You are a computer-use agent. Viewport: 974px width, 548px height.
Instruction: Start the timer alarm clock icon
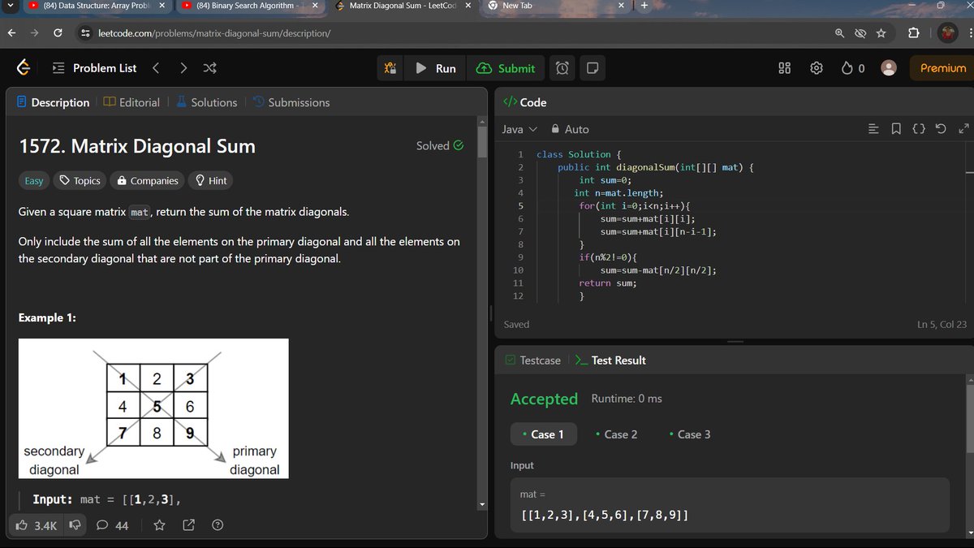pos(562,68)
